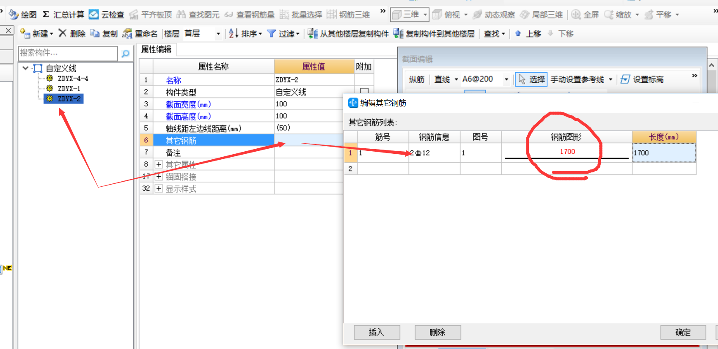Activate 批量选择 batch select

[301, 15]
